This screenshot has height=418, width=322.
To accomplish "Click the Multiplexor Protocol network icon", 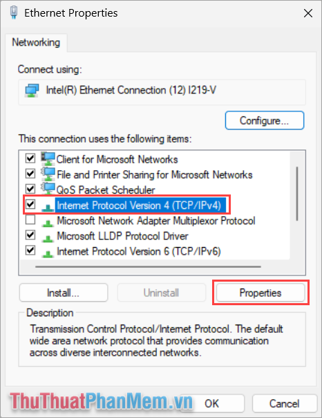I will [x=48, y=223].
